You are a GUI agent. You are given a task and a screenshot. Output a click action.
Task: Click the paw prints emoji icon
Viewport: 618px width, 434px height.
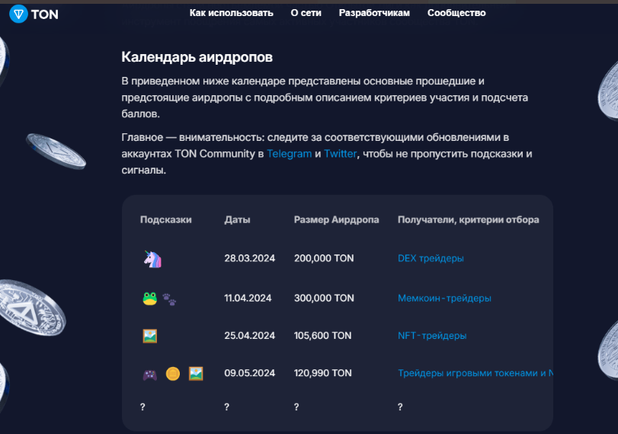(169, 299)
